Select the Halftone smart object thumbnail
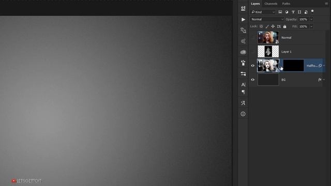The image size is (331, 186). tap(268, 66)
